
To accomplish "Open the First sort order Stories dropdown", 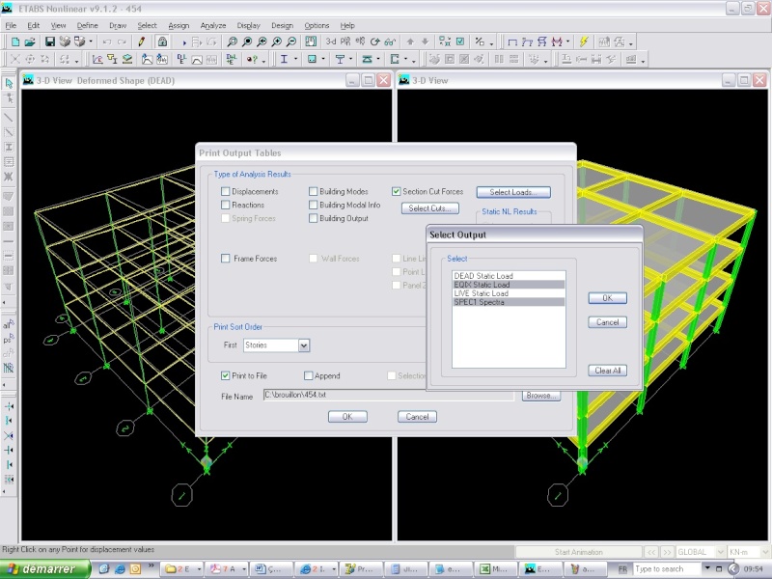I will click(304, 345).
